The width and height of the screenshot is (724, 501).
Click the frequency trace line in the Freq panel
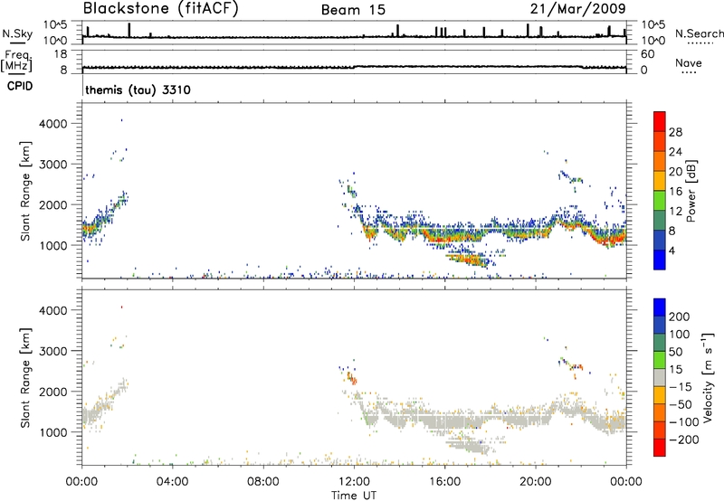[x=354, y=67]
